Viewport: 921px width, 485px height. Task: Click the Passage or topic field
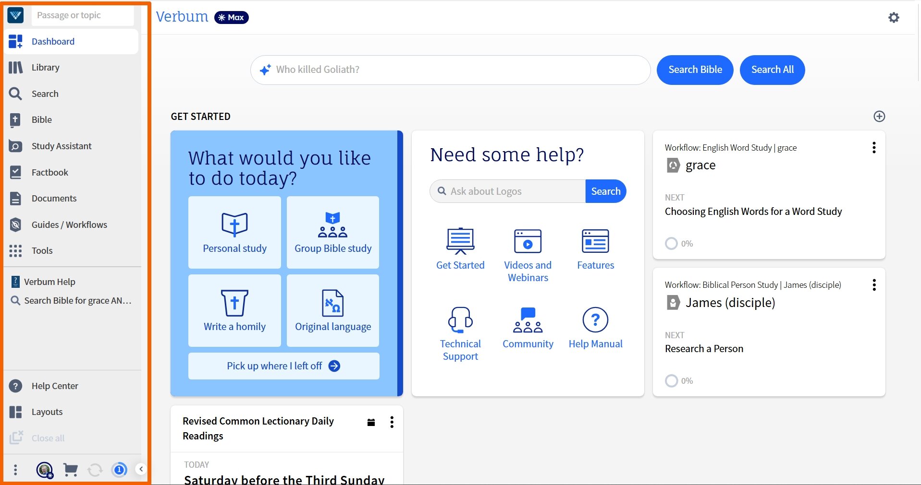pyautogui.click(x=83, y=15)
